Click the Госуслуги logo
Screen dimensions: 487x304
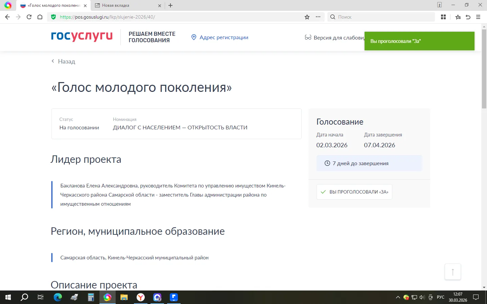(x=82, y=36)
